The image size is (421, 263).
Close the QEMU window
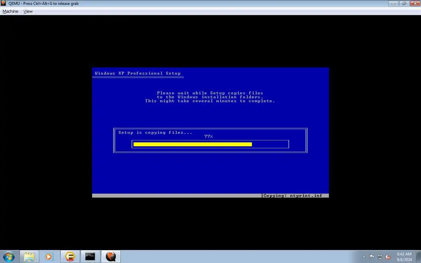coord(414,4)
